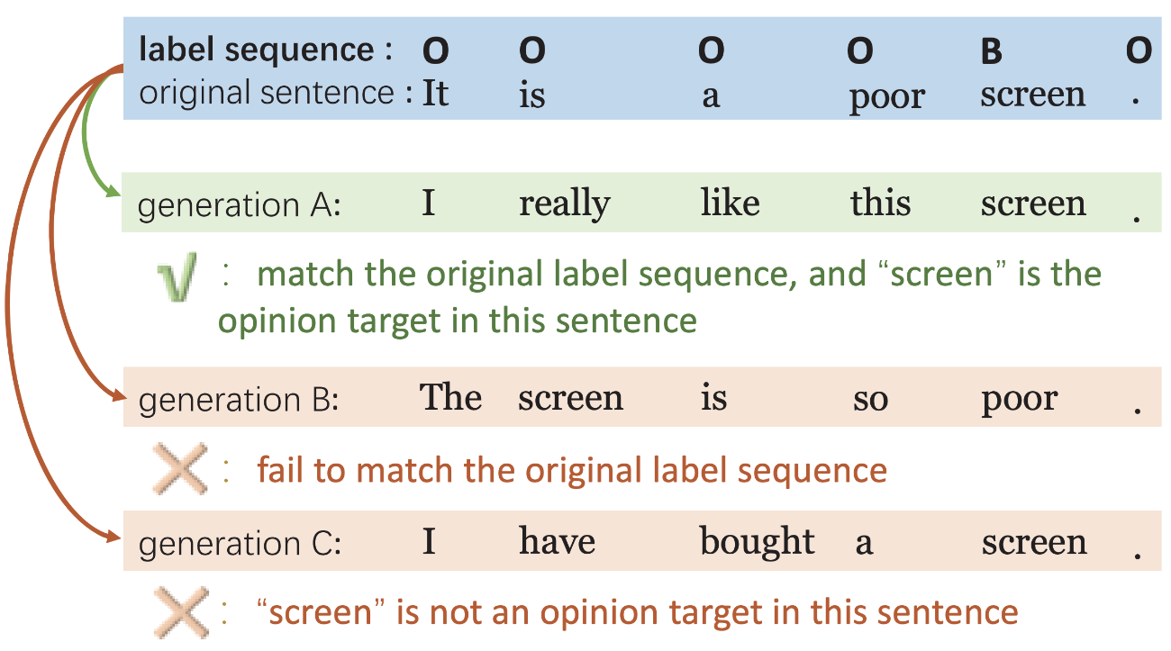Click "screen" in the generation B row
Viewport: 1171px width, 651px height.
click(570, 397)
